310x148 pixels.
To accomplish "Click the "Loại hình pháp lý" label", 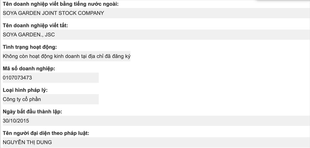I will pyautogui.click(x=25, y=90).
